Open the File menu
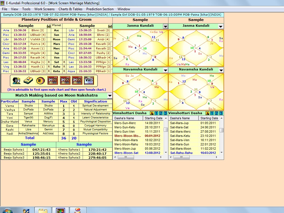The height and width of the screenshot is (213, 284). [x=5, y=9]
